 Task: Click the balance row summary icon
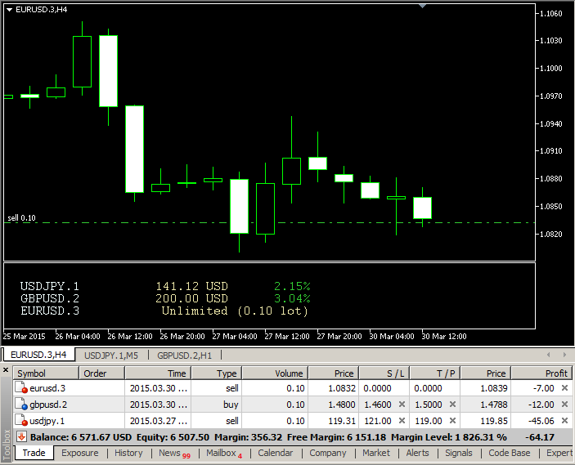tap(21, 436)
